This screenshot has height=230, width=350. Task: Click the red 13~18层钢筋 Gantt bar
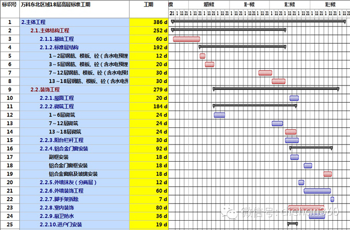click(279, 81)
